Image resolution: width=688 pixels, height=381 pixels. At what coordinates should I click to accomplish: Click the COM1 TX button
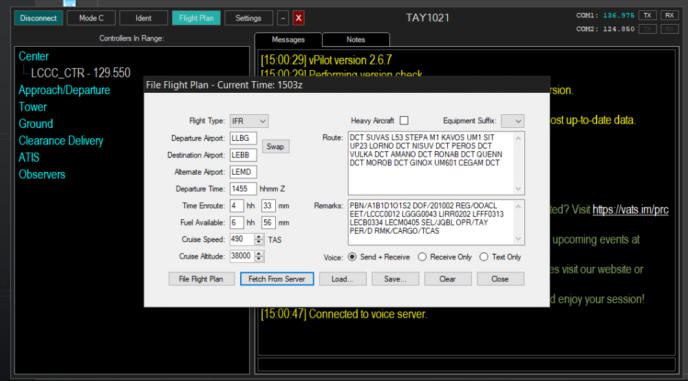pyautogui.click(x=647, y=15)
